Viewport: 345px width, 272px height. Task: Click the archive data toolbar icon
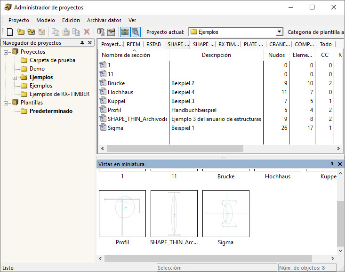101,32
